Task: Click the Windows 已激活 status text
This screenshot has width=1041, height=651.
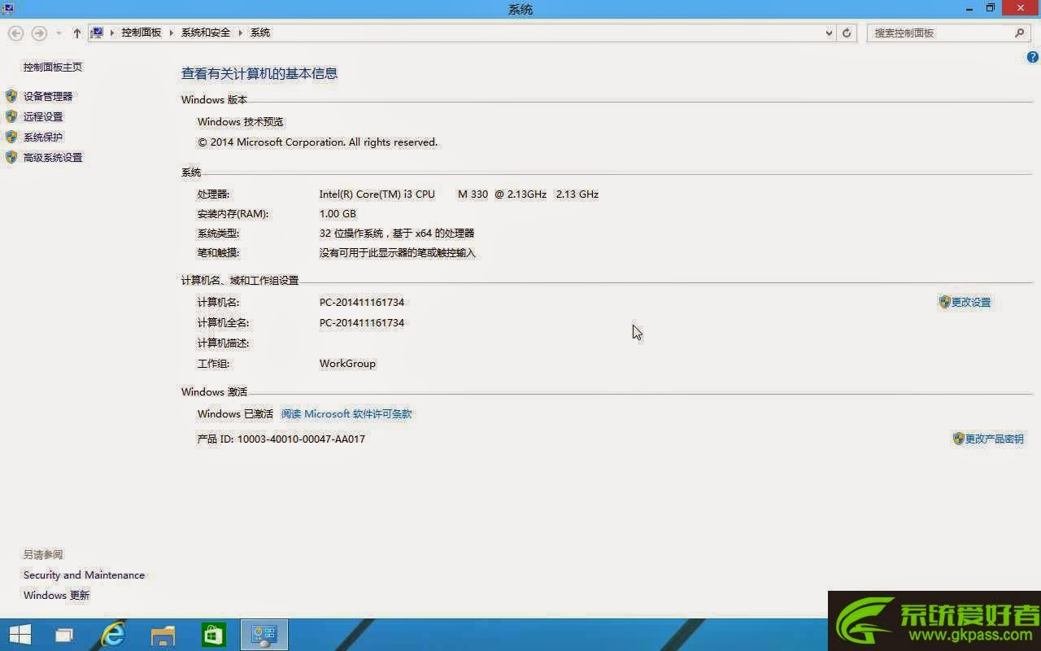Action: [x=235, y=413]
